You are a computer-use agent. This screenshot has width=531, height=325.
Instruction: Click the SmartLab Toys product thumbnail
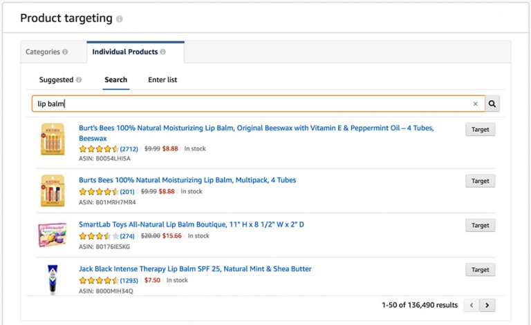click(52, 235)
